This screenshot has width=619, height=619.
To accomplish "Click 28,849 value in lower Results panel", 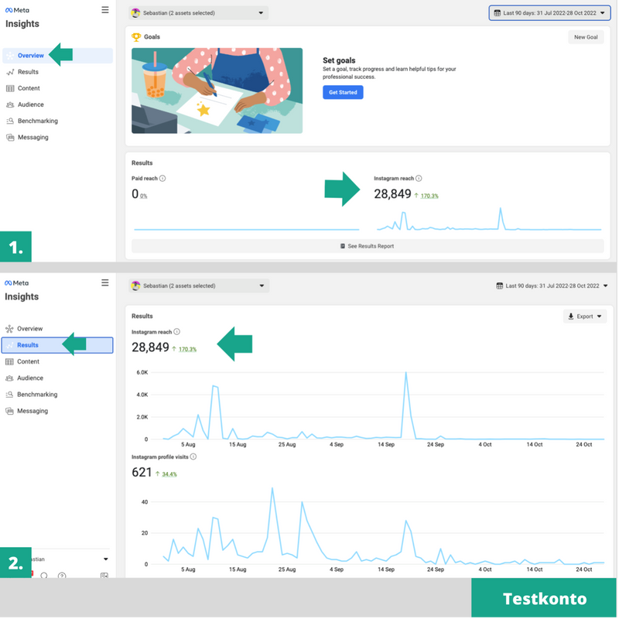I will [151, 347].
